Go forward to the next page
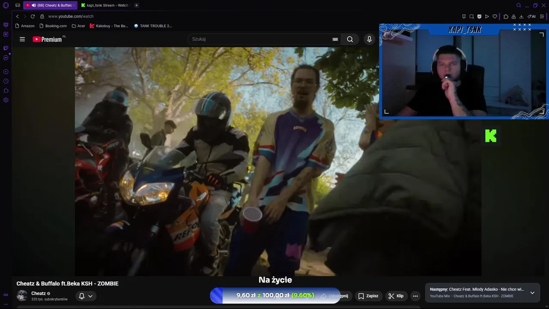Screen dimensions: 549x309 coord(25,16)
